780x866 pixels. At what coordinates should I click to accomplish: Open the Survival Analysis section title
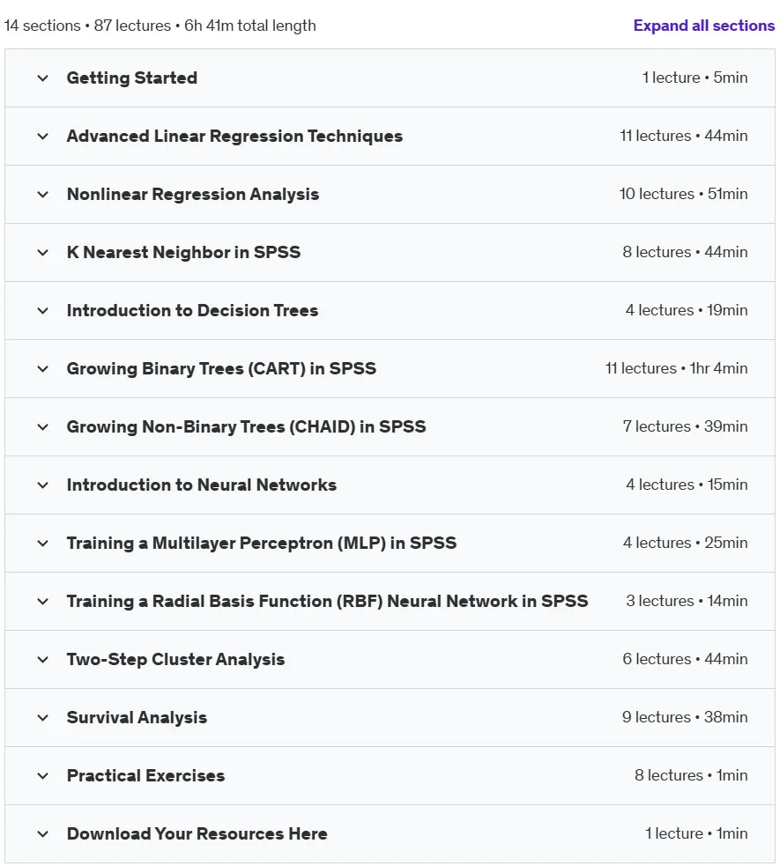point(137,717)
